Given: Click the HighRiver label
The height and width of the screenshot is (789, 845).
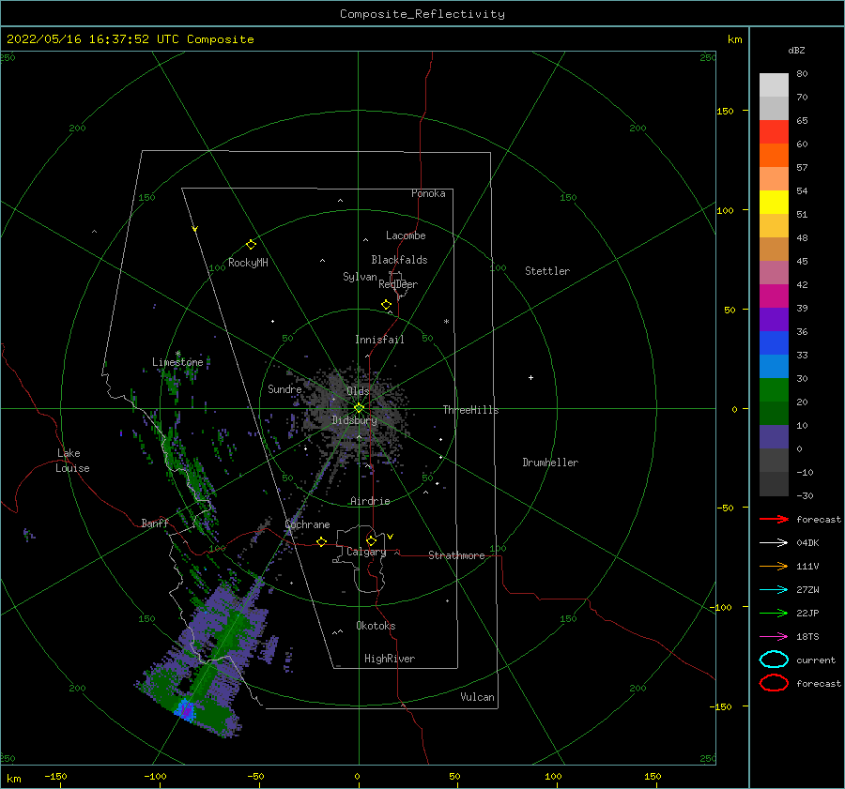Looking at the screenshot, I should (x=390, y=659).
